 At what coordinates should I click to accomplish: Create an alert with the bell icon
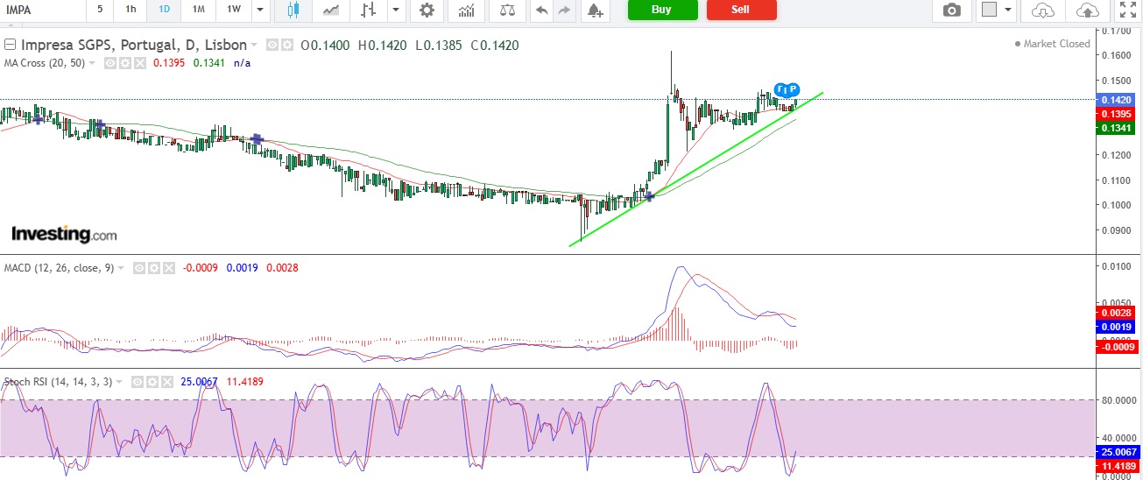595,11
